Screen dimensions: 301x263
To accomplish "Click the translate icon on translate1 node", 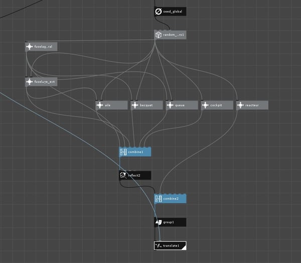I will 159,246.
